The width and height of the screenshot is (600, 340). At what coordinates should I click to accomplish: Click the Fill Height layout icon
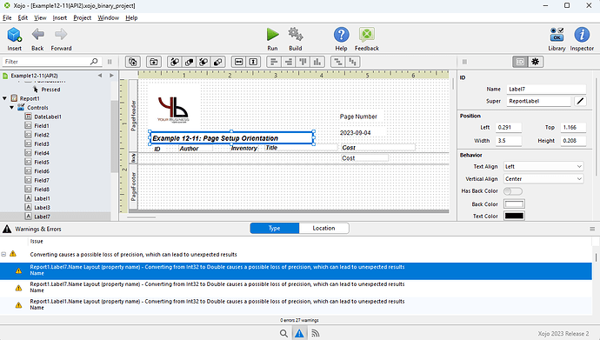pos(253,62)
